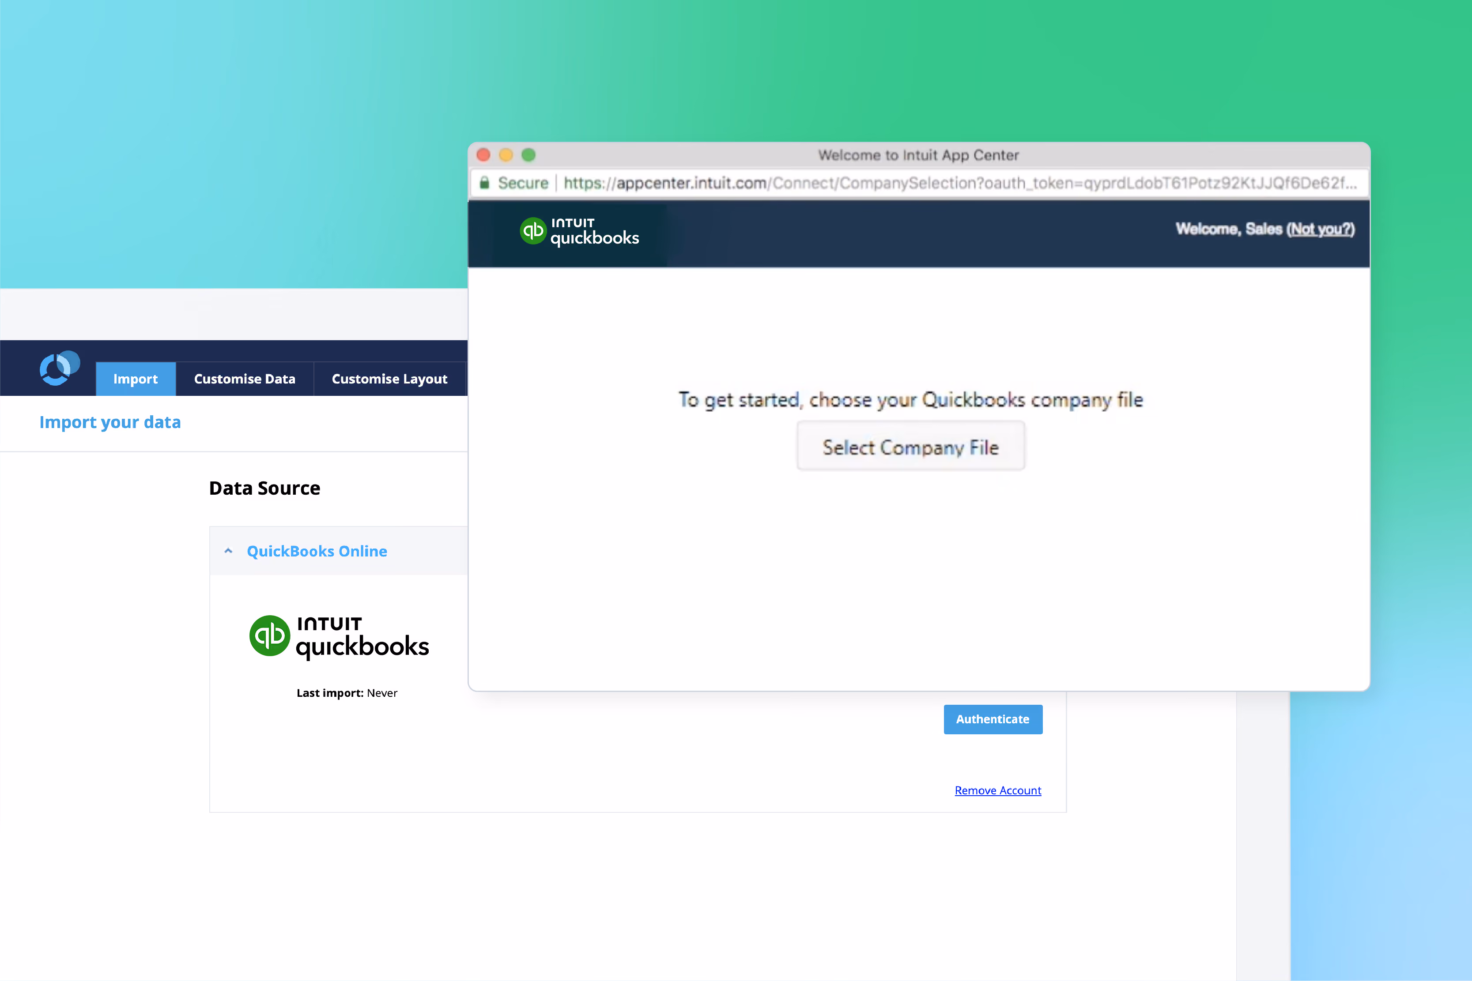Click the Remove Account link
Viewport: 1472px width, 981px height.
click(998, 790)
